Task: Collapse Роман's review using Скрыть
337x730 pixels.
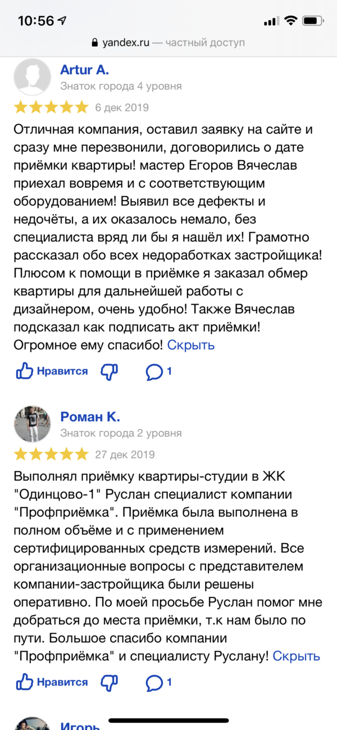Action: 296,656
